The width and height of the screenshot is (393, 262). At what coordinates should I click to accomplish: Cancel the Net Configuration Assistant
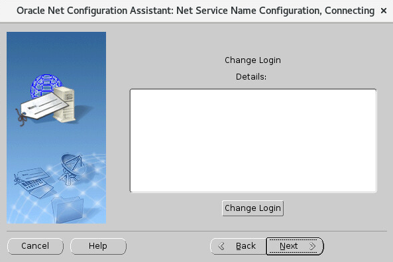[x=35, y=246]
